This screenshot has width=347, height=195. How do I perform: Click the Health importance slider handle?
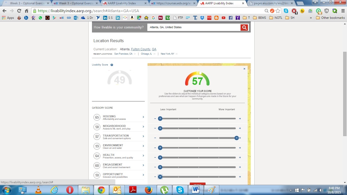point(160,157)
